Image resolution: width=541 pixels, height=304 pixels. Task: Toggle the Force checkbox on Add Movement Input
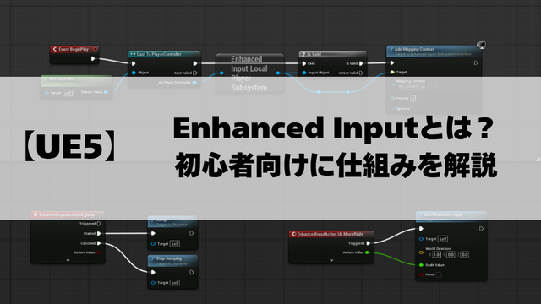[439, 274]
